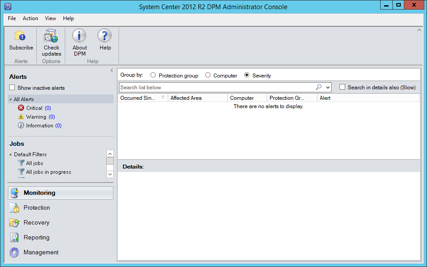The width and height of the screenshot is (427, 267).
Task: Switch to the Protection workspace label
Action: pos(37,207)
